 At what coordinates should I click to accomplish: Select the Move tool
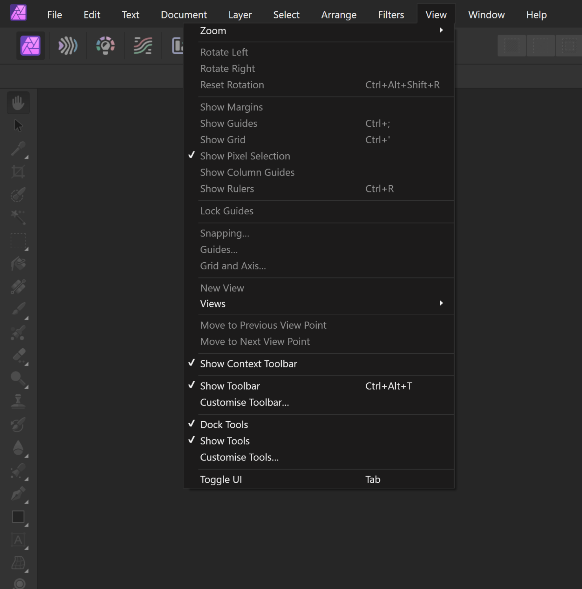(18, 126)
